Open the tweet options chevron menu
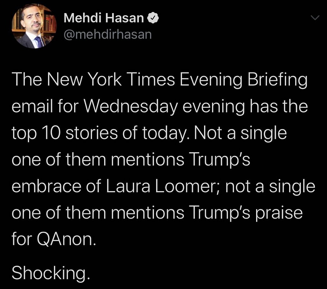Image resolution: width=327 pixels, height=289 pixels. pyautogui.click(x=315, y=19)
